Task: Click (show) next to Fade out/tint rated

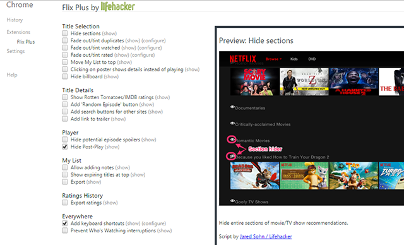Action: pos(122,55)
